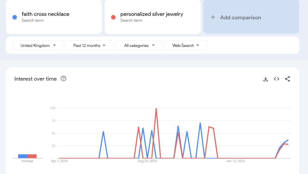Viewport: 308px width, 174px height.
Task: Open the Interest over time help icon
Action: point(64,79)
